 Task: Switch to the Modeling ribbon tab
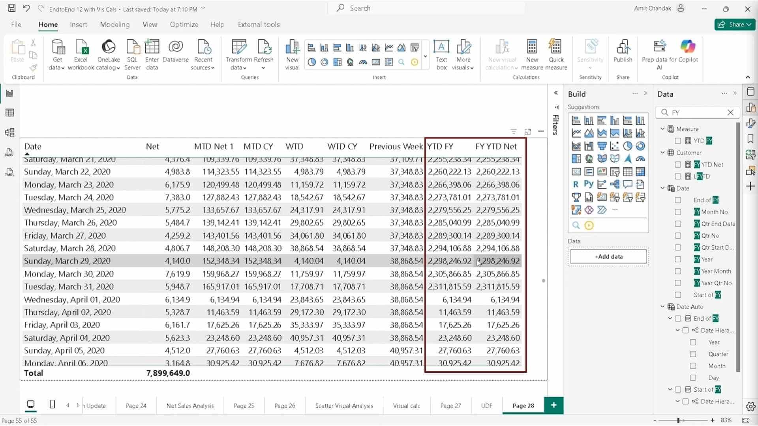(114, 24)
